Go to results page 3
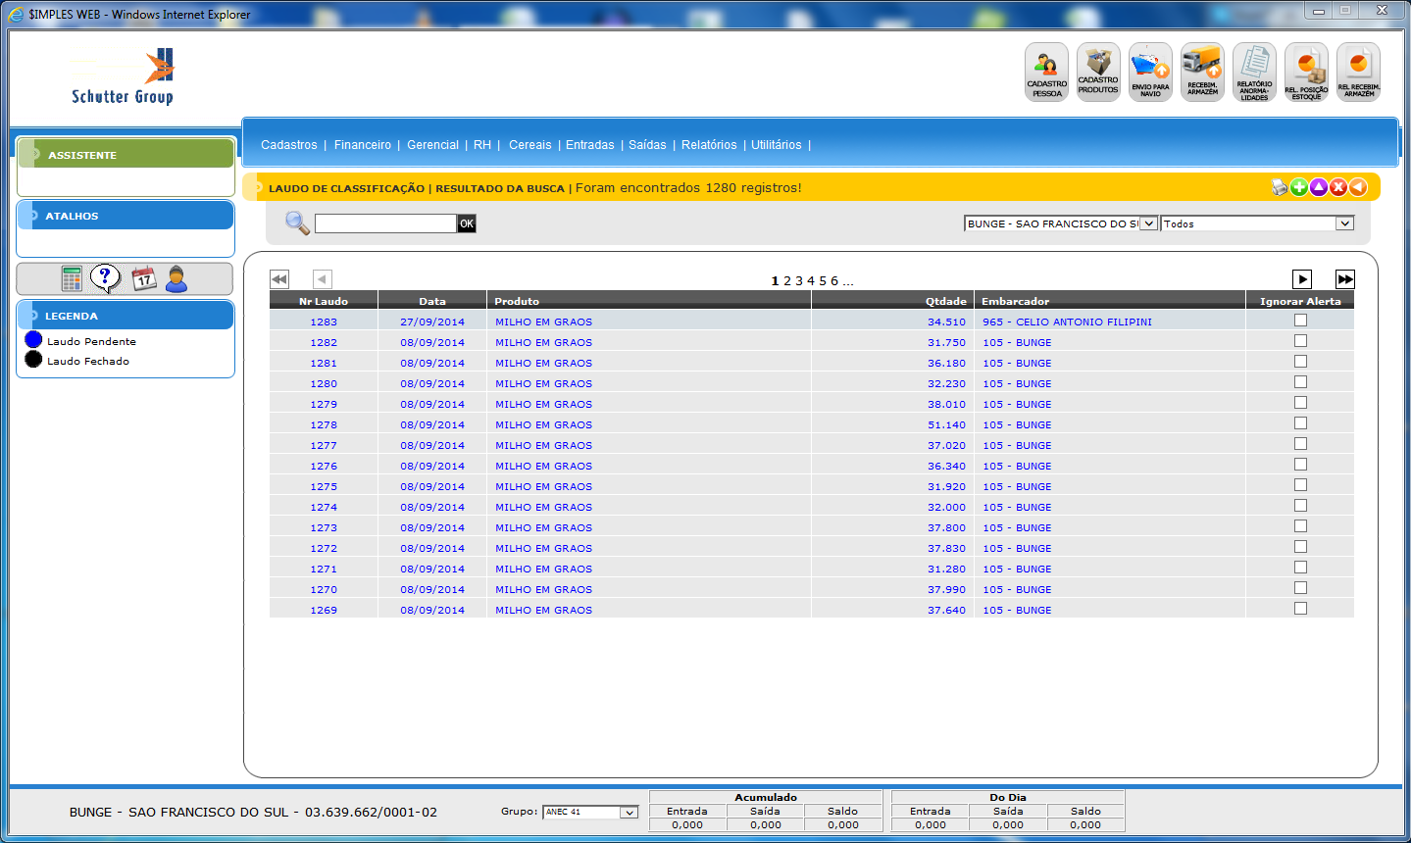 click(x=799, y=281)
